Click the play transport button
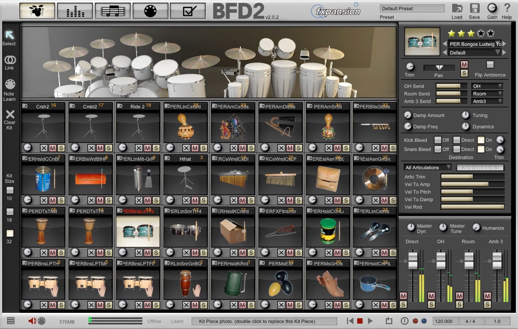518x329 pixels. [370, 321]
